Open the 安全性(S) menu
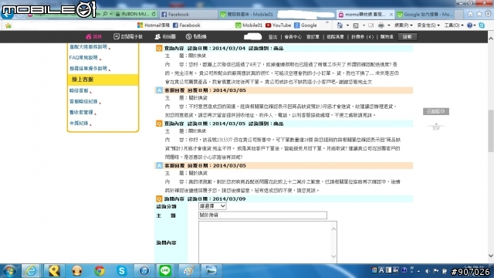 pos(428,25)
